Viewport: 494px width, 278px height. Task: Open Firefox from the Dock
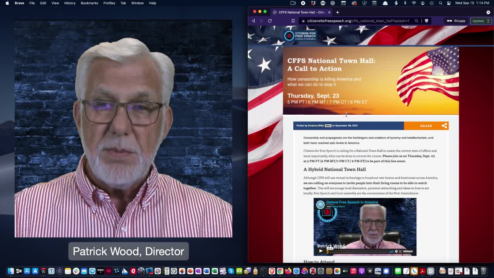(288, 271)
